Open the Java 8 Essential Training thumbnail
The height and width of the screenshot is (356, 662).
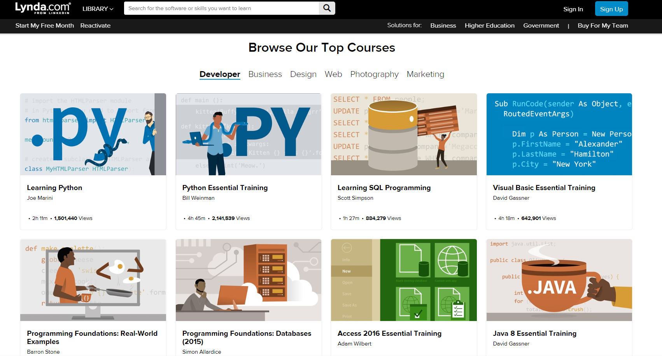tap(559, 280)
